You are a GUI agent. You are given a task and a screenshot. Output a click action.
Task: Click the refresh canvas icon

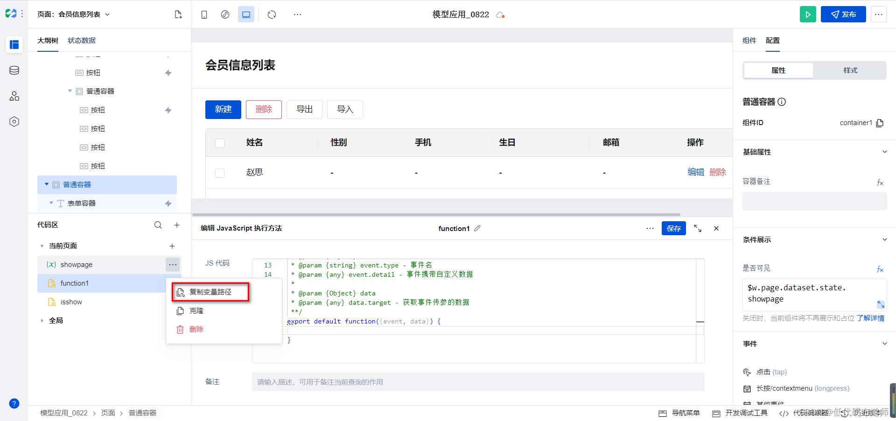(272, 14)
